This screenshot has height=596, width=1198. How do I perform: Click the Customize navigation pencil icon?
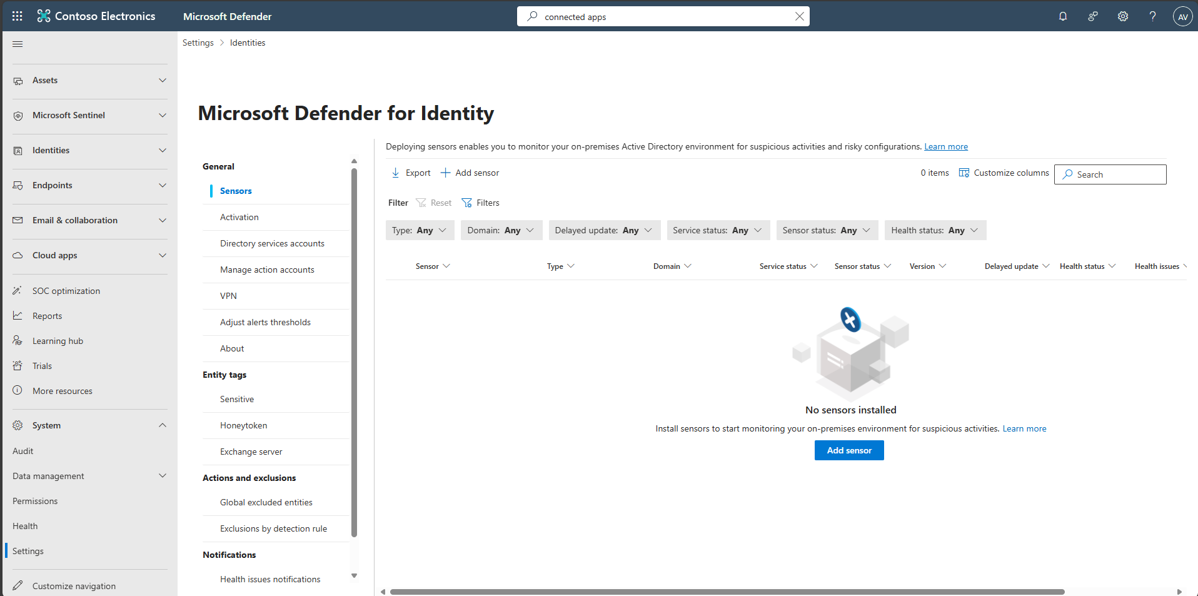point(18,585)
